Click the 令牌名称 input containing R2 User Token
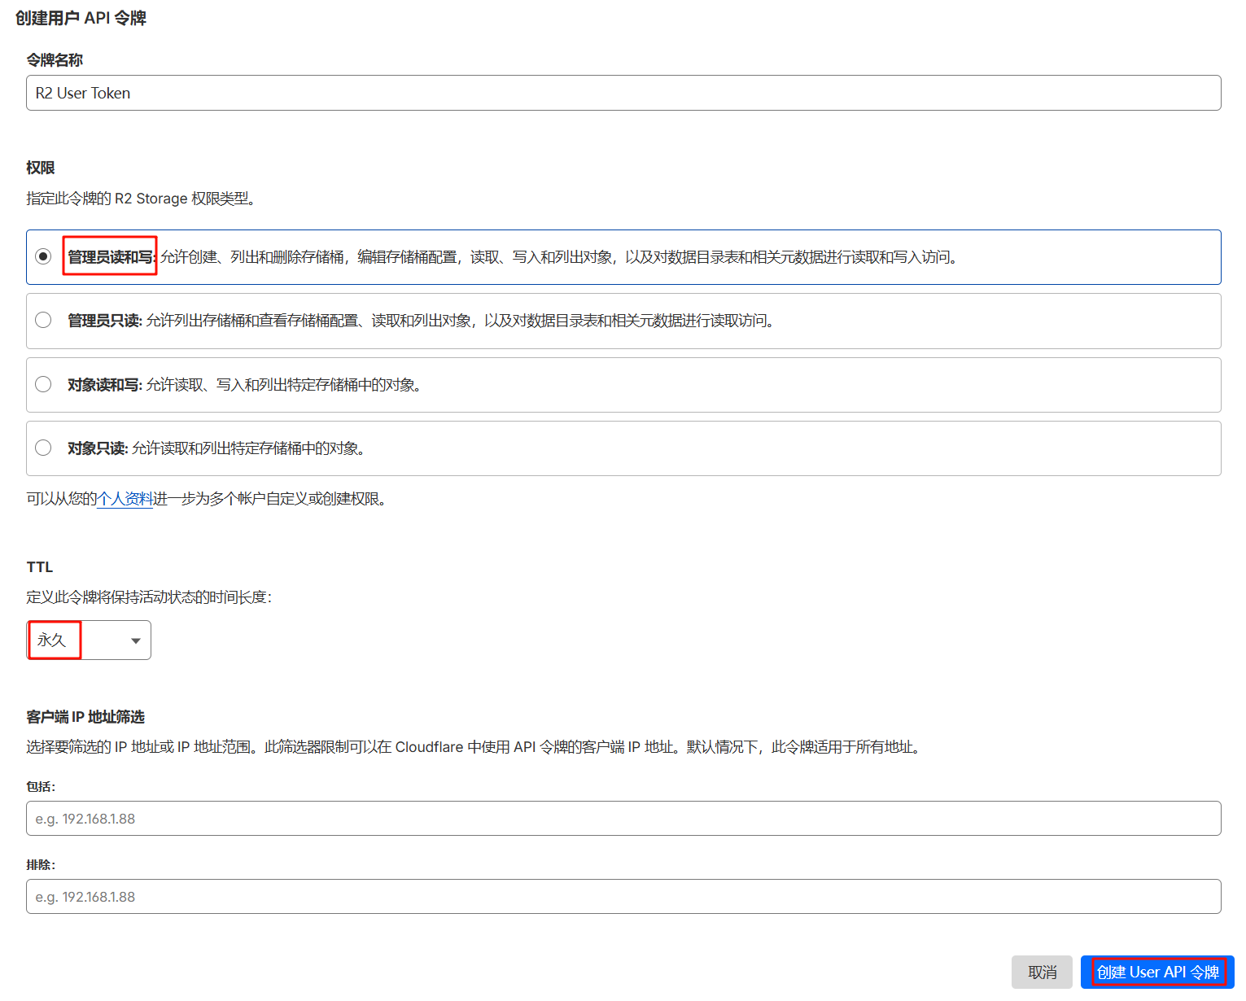Viewport: 1246px width, 1001px height. point(623,93)
